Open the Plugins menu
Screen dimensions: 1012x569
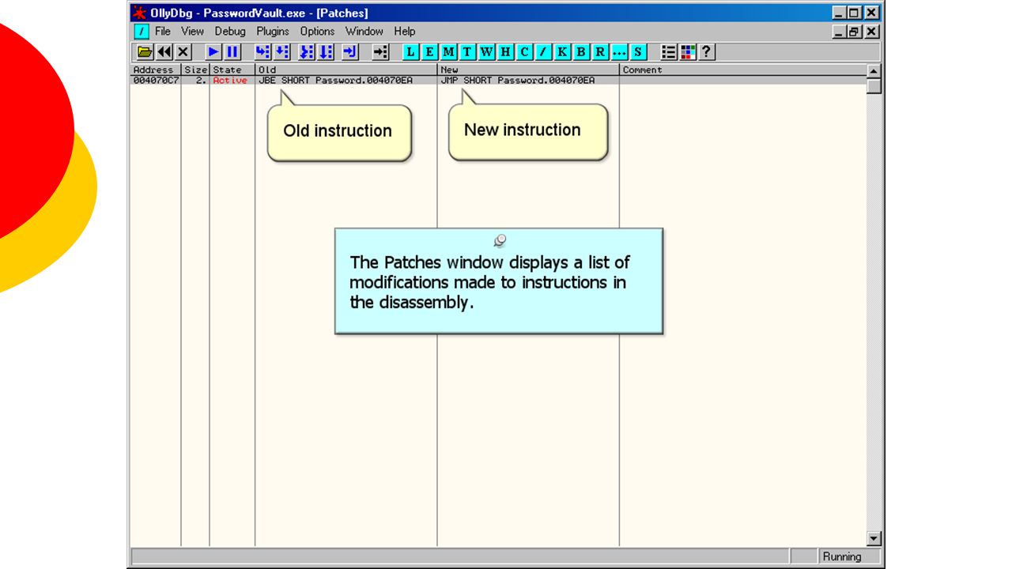tap(273, 32)
